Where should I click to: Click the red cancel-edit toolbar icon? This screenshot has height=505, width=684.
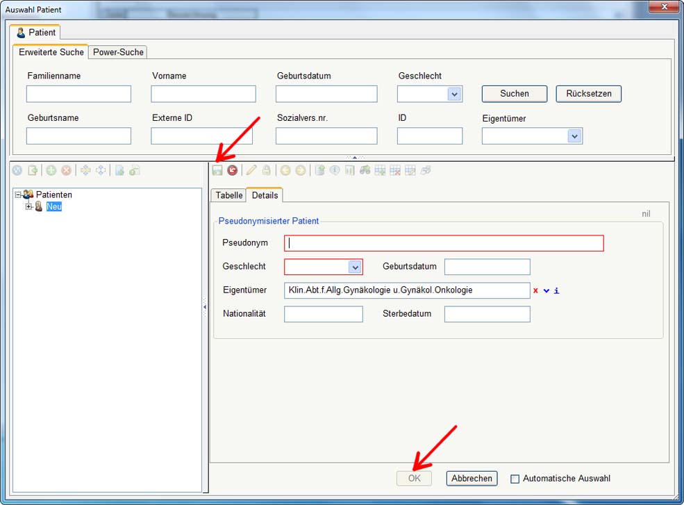tap(233, 170)
